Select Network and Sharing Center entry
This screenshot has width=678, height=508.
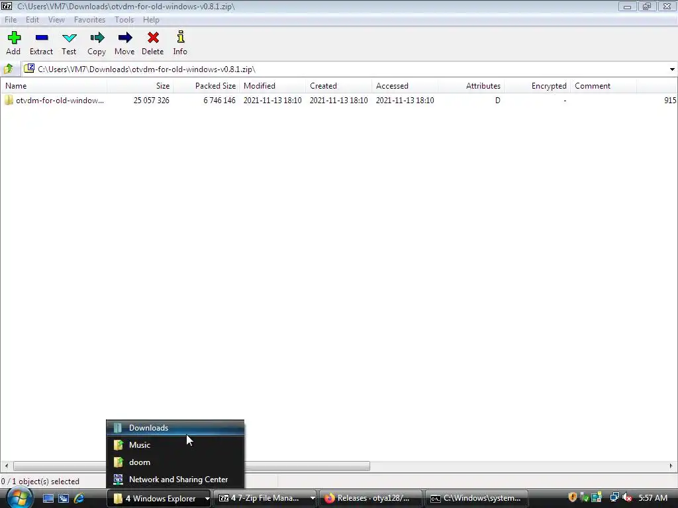175,480
